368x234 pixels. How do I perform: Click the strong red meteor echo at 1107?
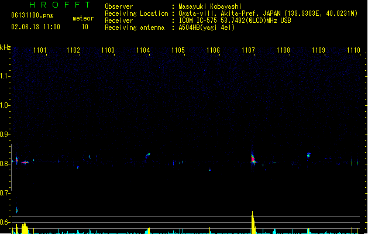[x=253, y=159]
